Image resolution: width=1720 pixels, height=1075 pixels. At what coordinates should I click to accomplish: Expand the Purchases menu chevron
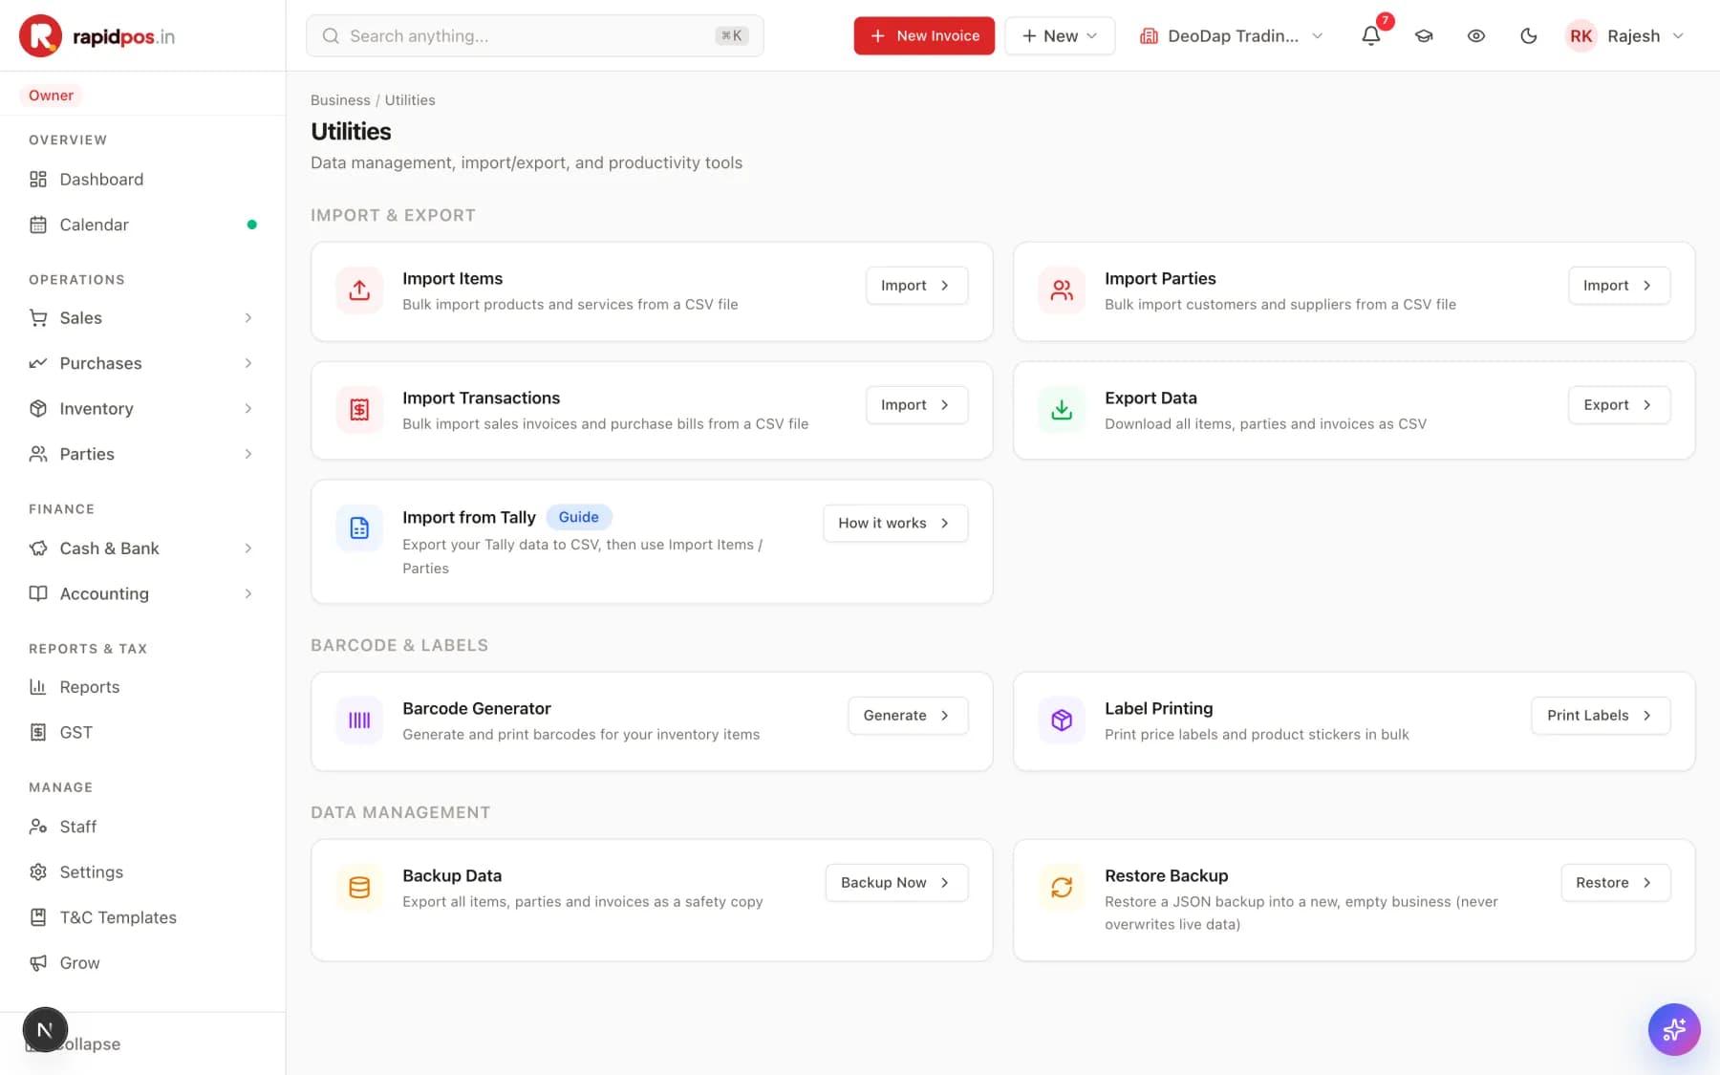click(x=248, y=363)
